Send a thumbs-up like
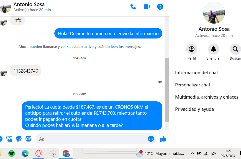 coord(163,139)
